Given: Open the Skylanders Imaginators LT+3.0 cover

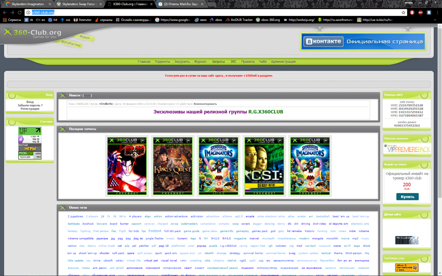Looking at the screenshot, I should (218, 166).
